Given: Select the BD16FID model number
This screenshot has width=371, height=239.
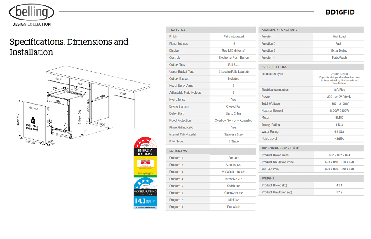Looking at the screenshot, I should [x=340, y=12].
